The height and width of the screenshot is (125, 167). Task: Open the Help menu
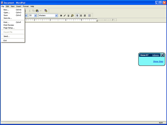[x=32, y=6]
